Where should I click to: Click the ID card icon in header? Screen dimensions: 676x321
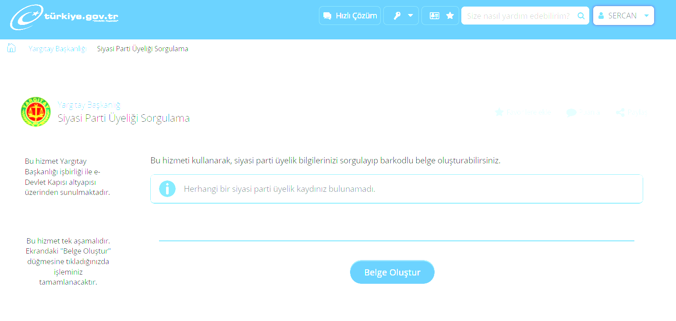pyautogui.click(x=434, y=16)
